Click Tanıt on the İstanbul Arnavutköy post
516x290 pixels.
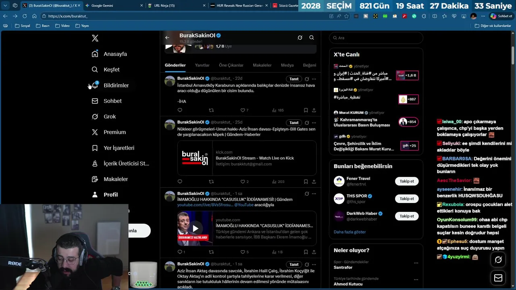point(294,79)
